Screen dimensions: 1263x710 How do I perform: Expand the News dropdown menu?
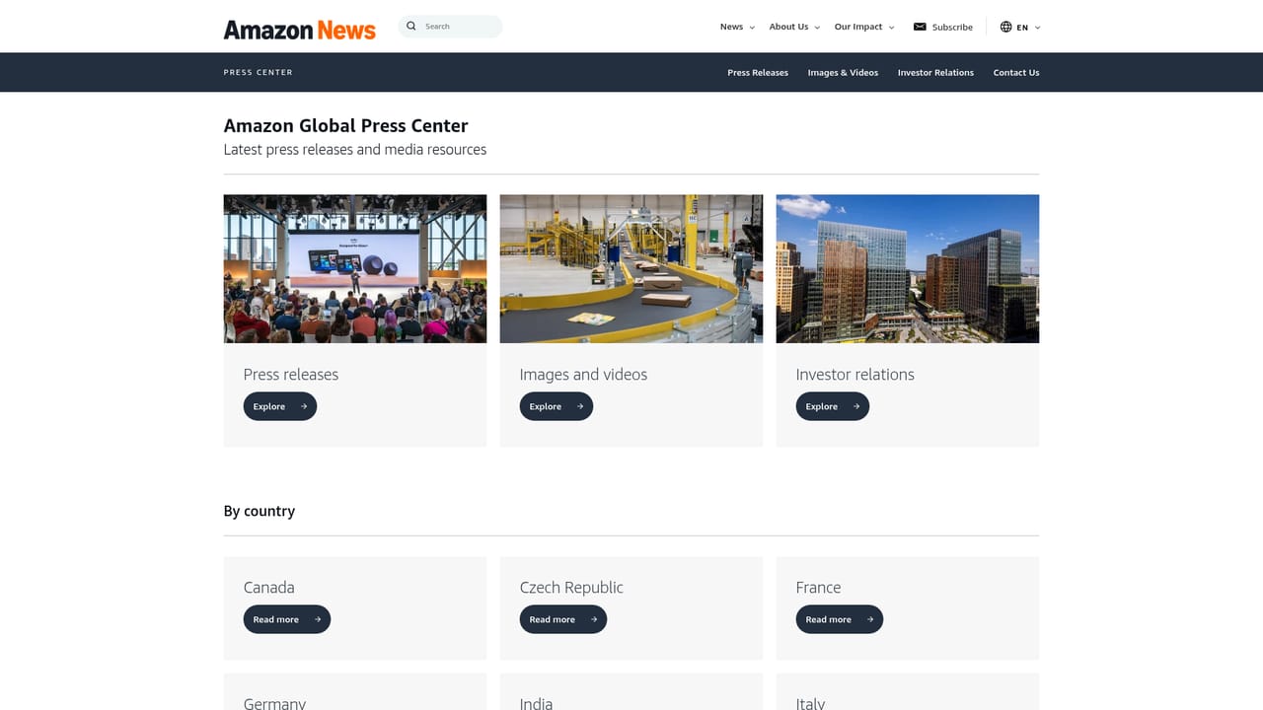pyautogui.click(x=738, y=27)
